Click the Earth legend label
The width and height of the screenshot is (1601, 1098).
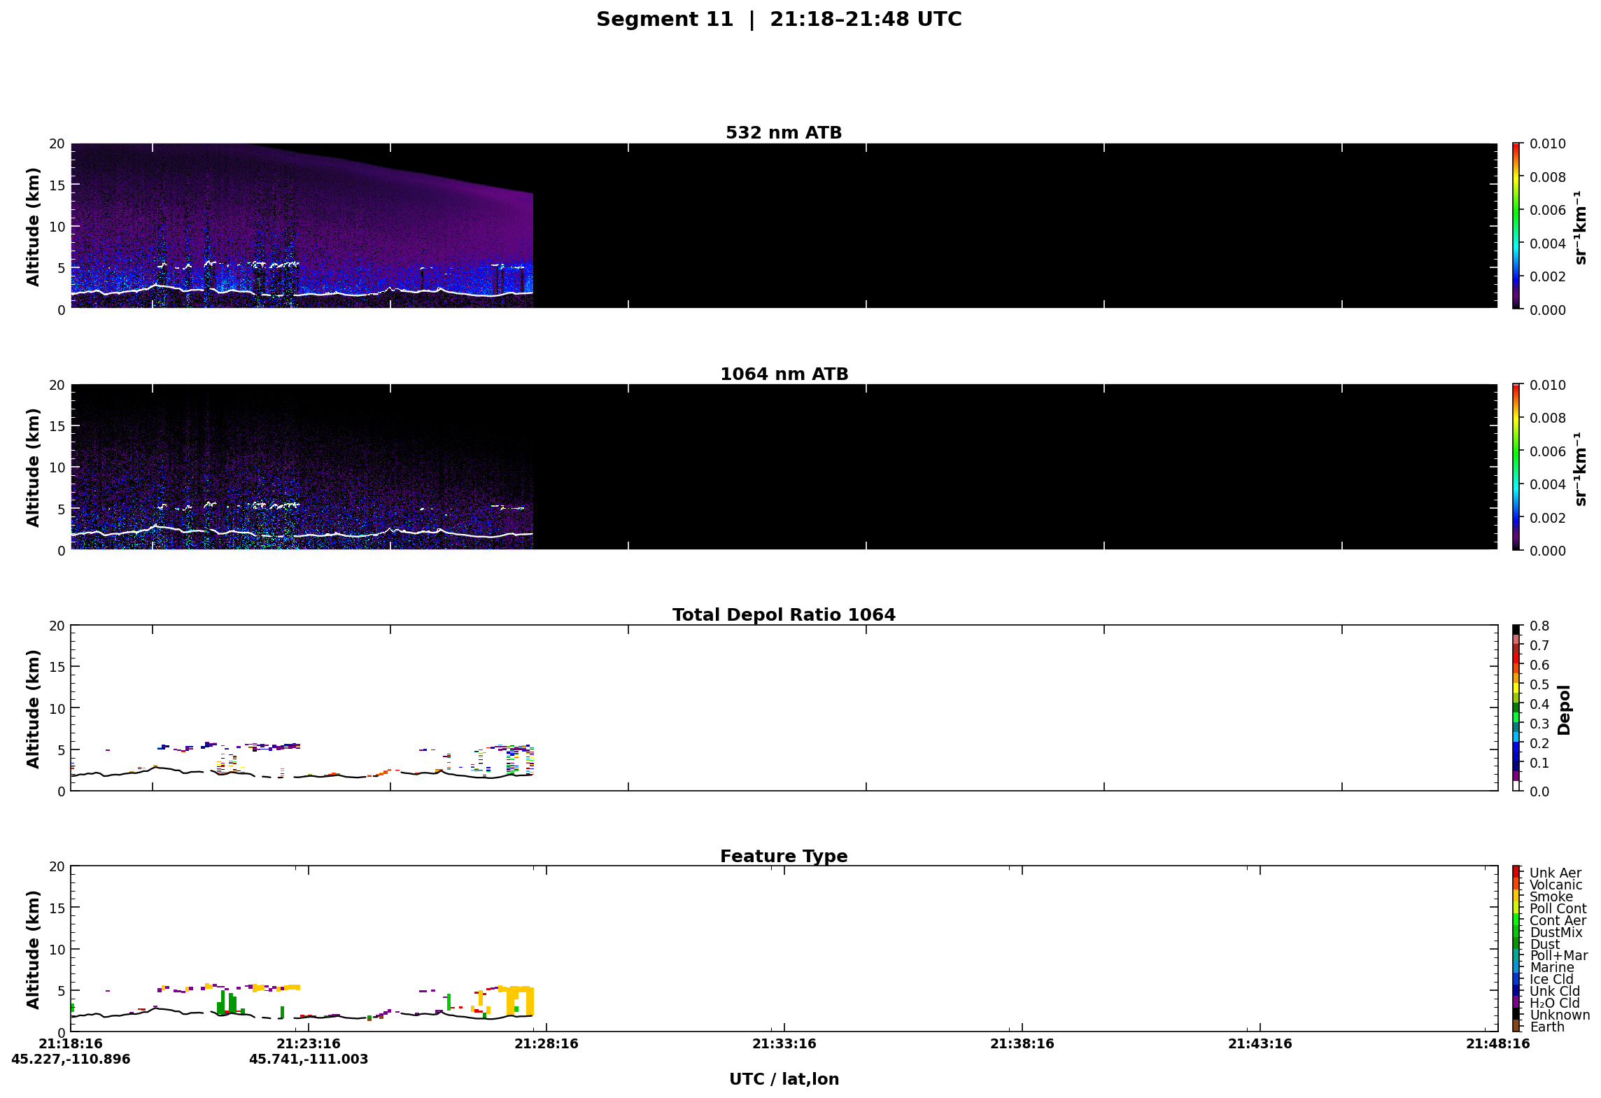(1547, 1027)
